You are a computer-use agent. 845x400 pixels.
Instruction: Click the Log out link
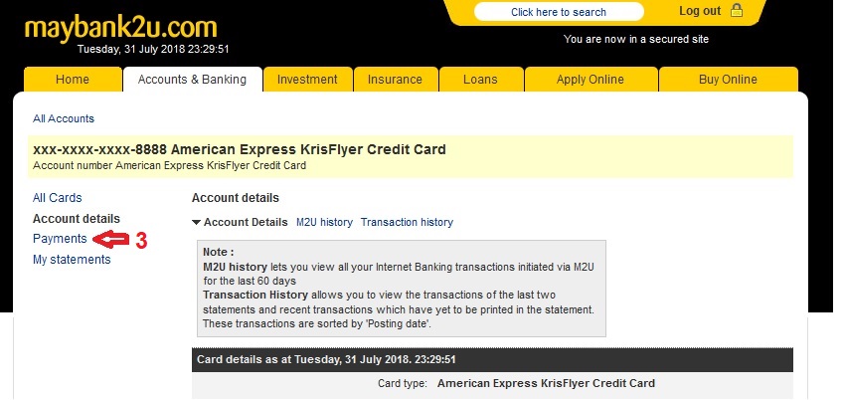coord(700,11)
